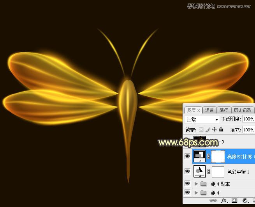
Task: Click lock all padlock icon
Action: 221,129
